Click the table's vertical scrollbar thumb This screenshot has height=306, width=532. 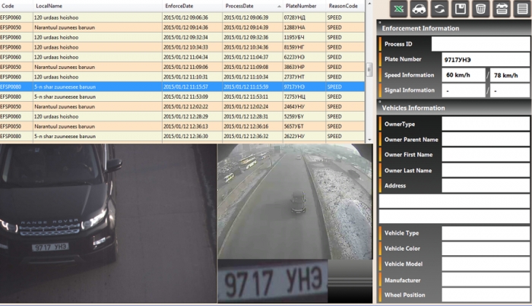tap(369, 69)
